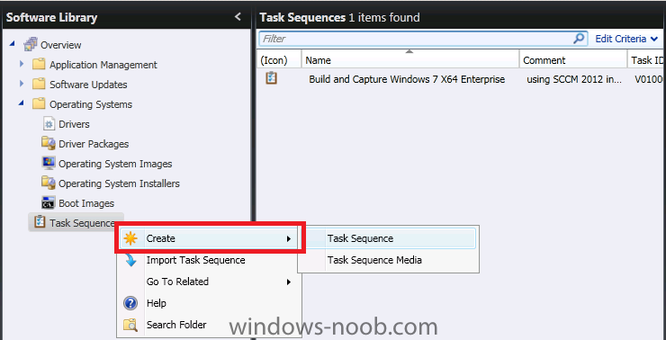Screen dimensions: 666x340
Task: Open the Edit Criteria dropdown
Action: click(x=626, y=39)
